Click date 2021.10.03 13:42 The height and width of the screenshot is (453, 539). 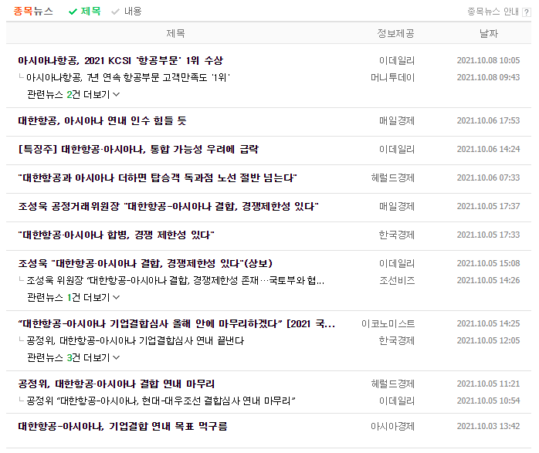click(x=488, y=426)
